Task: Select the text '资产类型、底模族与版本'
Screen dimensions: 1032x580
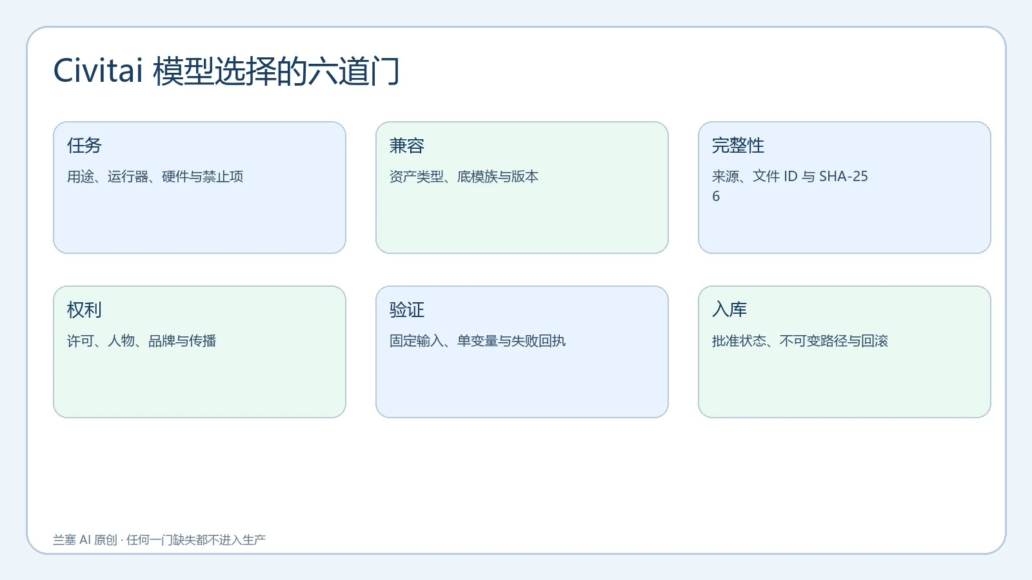Action: [x=464, y=177]
